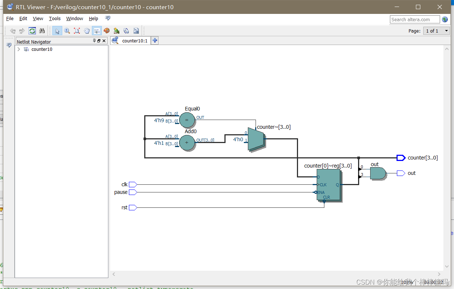Activate the Selection arrow tool
The width and height of the screenshot is (454, 289).
[x=57, y=31]
